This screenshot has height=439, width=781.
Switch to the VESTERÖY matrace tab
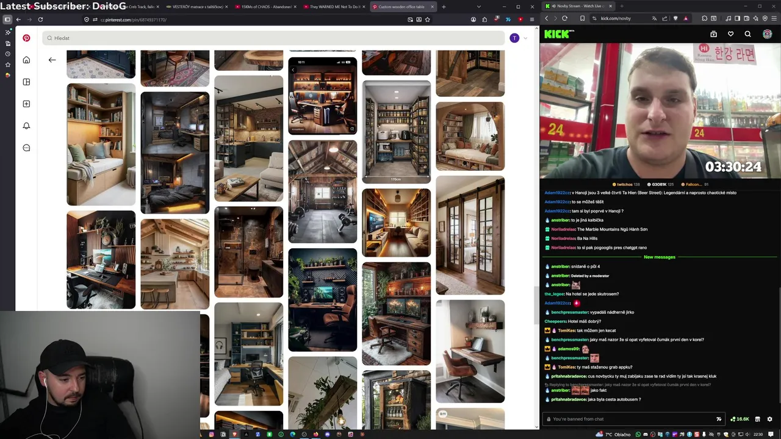click(197, 7)
